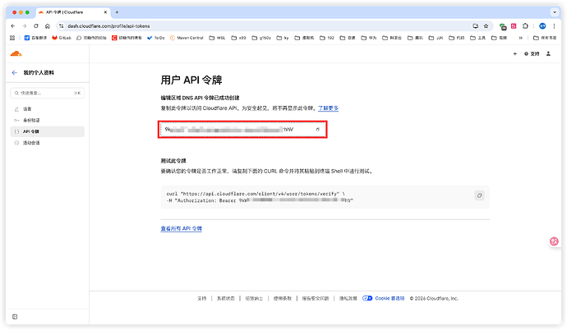Viewport: 567px width, 330px height.
Task: Copy the API token value
Action: (318, 130)
